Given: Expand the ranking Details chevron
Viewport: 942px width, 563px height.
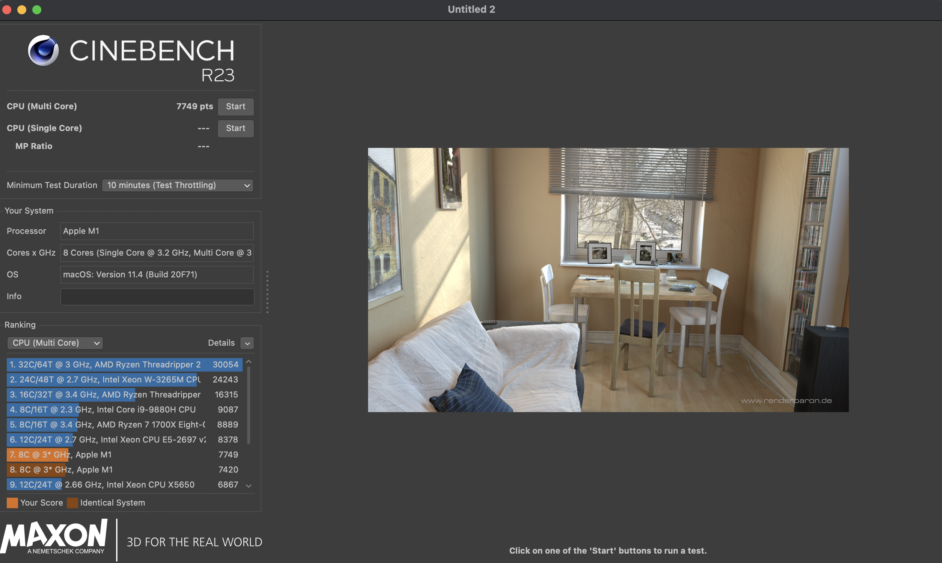Looking at the screenshot, I should 247,343.
